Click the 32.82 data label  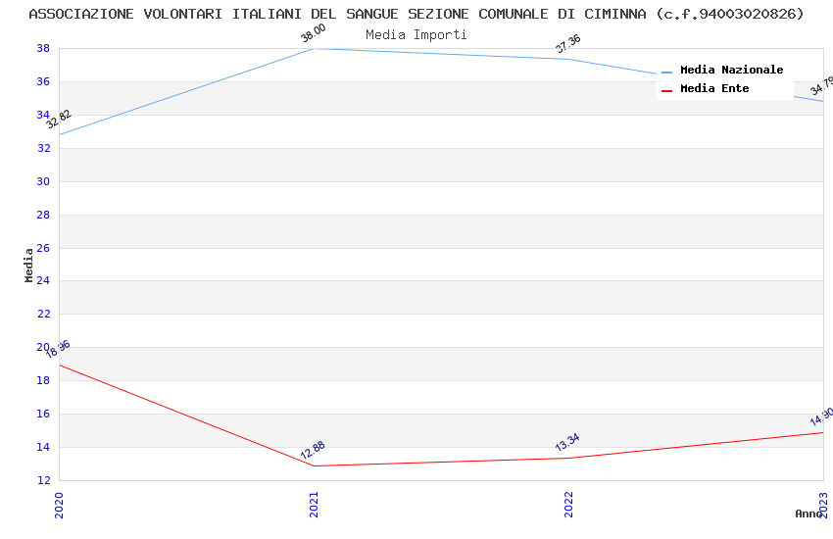pyautogui.click(x=59, y=119)
